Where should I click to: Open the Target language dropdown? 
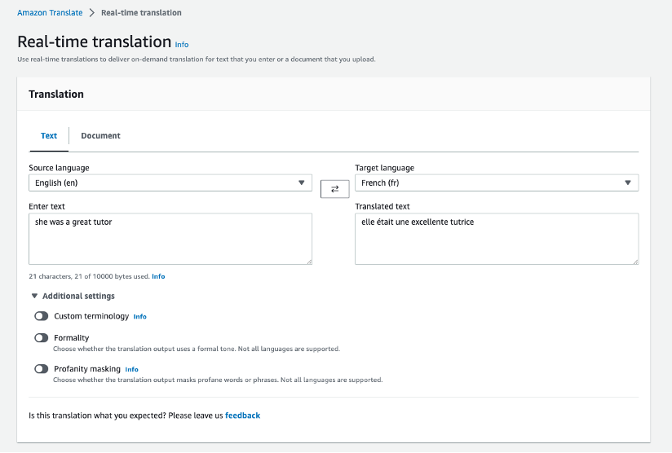[x=496, y=183]
